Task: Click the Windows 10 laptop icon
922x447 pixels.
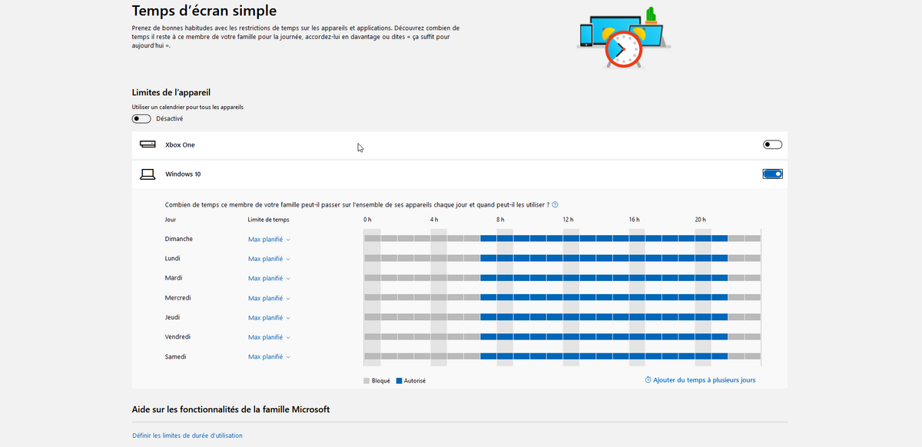Action: coord(148,174)
